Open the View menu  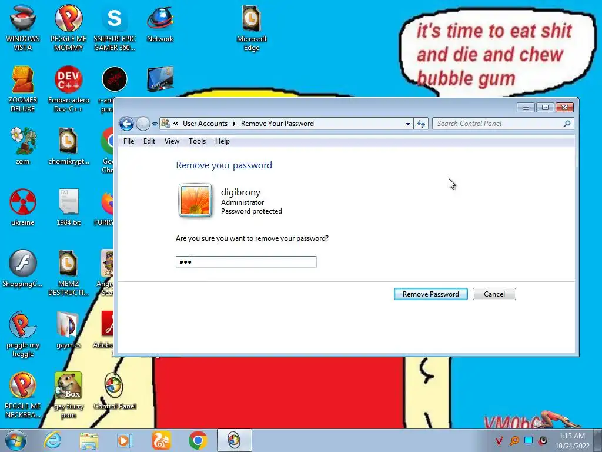172,141
